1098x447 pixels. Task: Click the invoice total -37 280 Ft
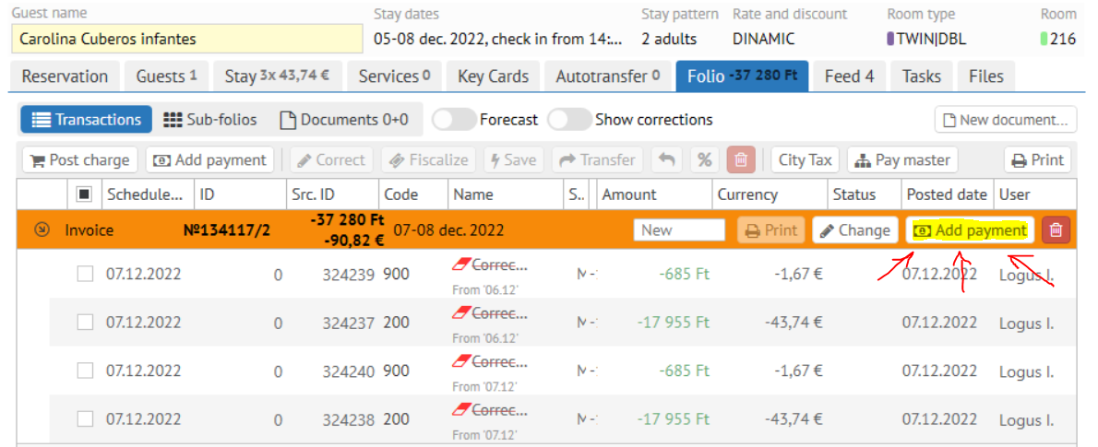[347, 219]
